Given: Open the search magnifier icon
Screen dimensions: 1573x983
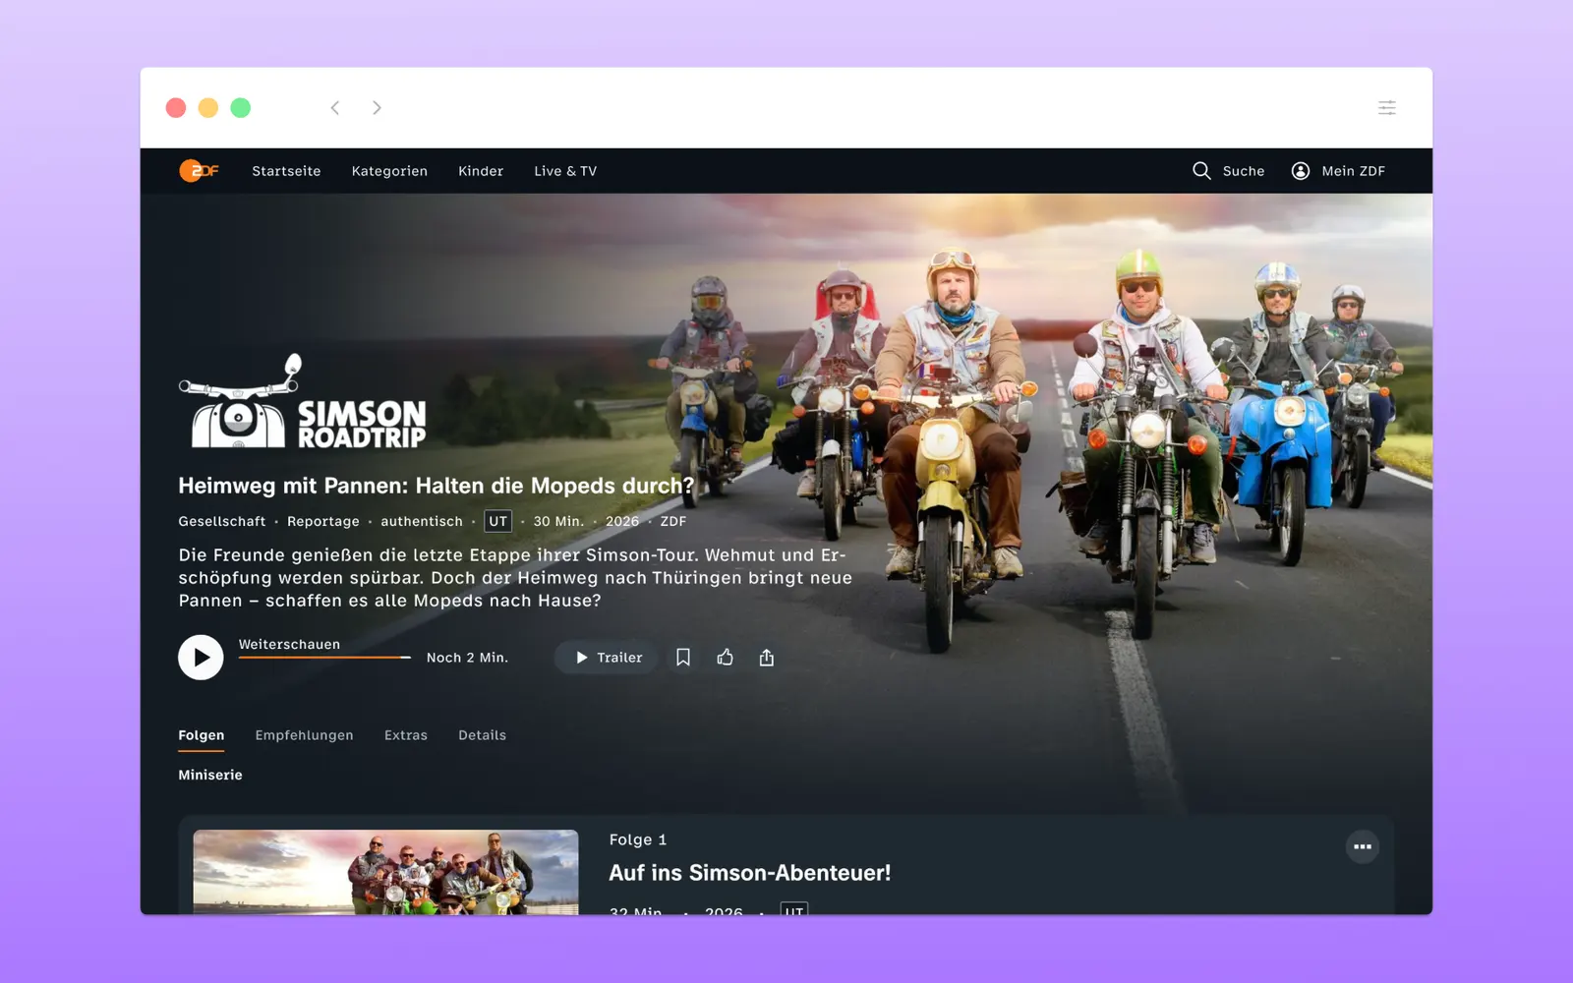Looking at the screenshot, I should 1201,171.
